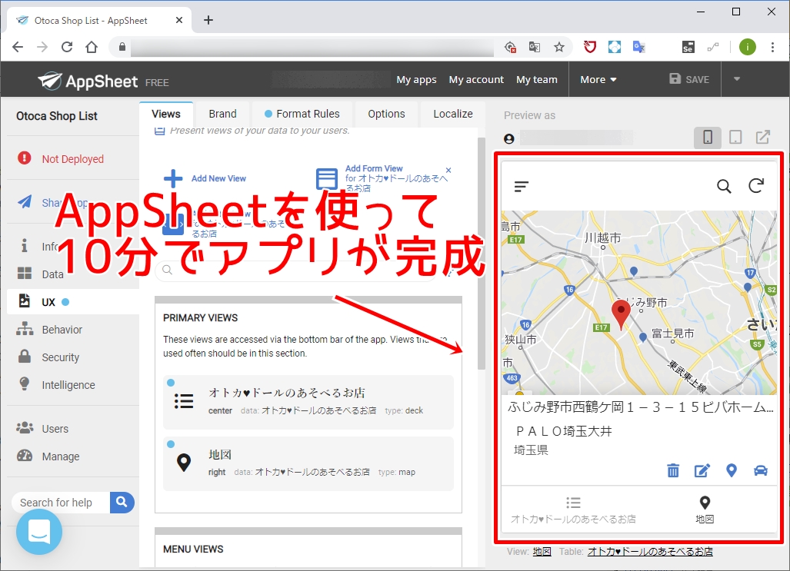This screenshot has height=571, width=790.
Task: Click Add New View button
Action: (205, 178)
